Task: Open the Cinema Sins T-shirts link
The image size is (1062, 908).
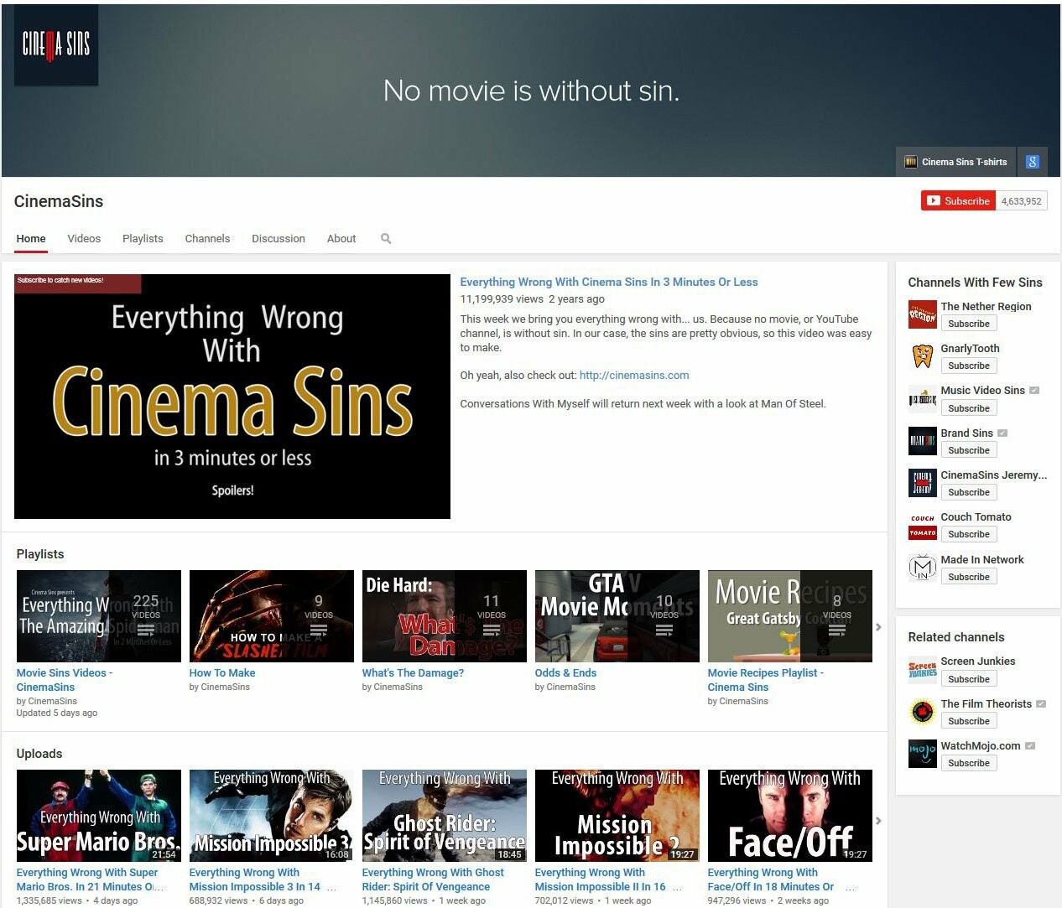Action: [955, 162]
